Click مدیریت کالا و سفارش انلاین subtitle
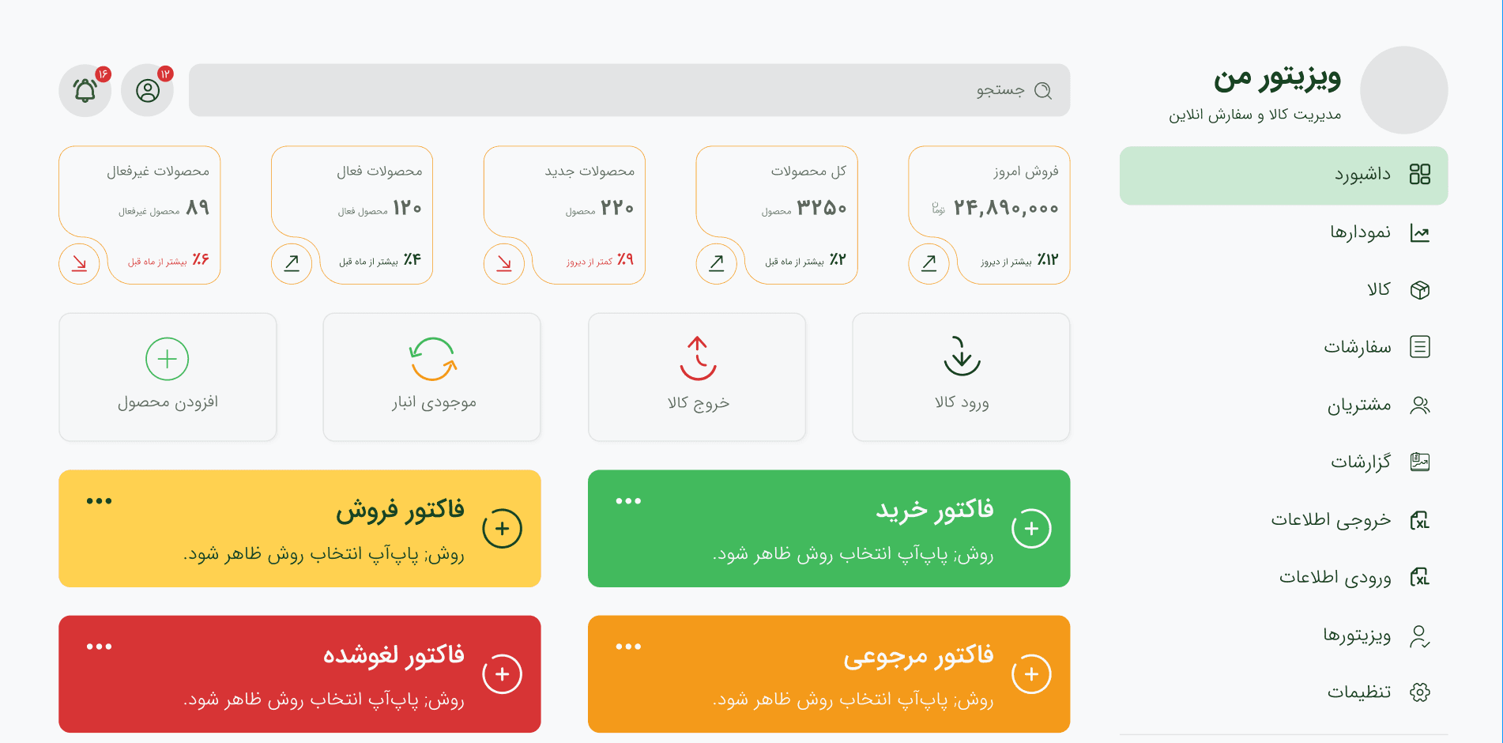 point(1255,115)
